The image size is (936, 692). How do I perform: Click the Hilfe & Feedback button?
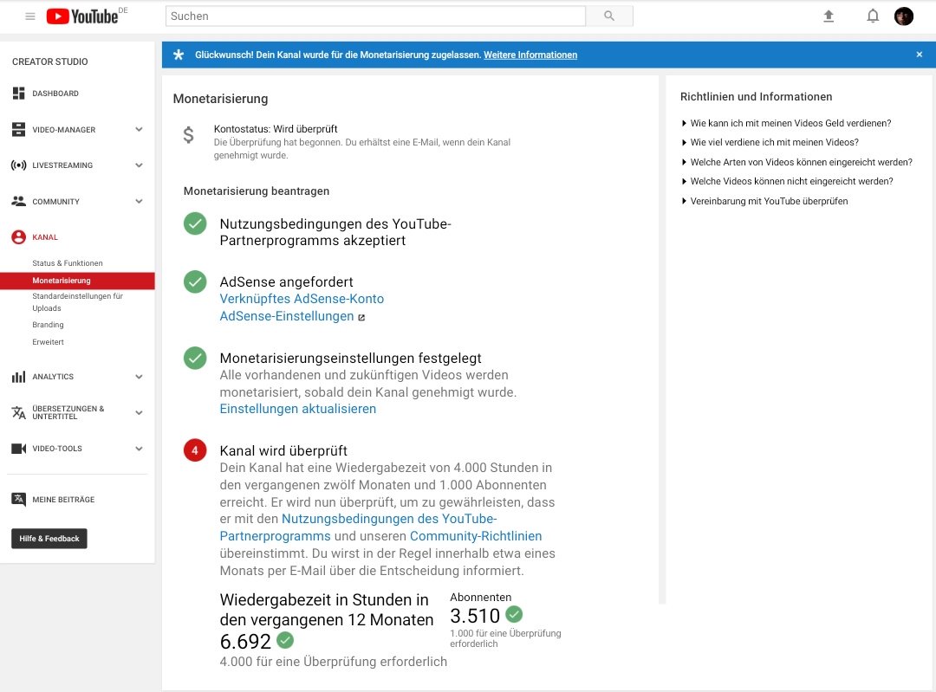pos(49,538)
